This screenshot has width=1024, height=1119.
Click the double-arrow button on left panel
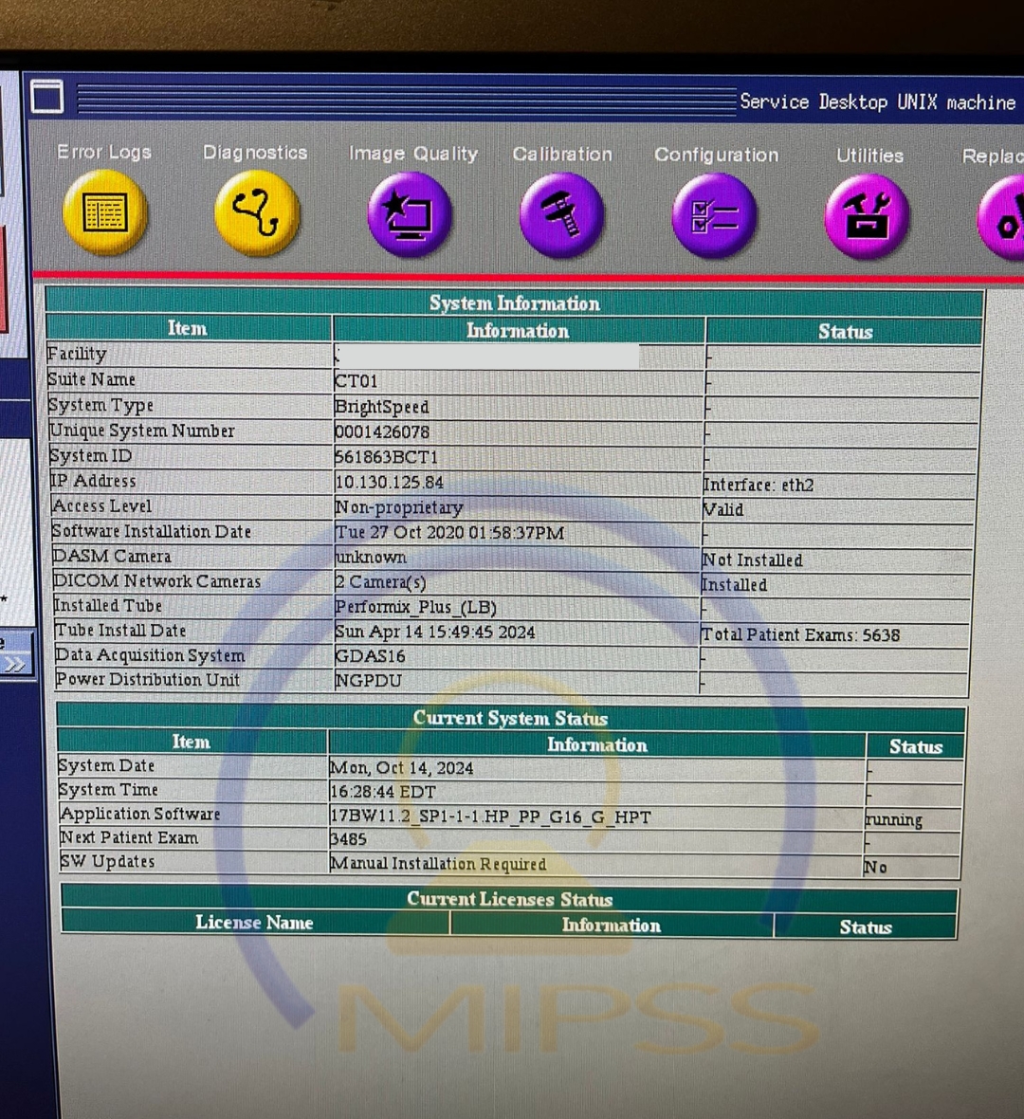[x=16, y=665]
